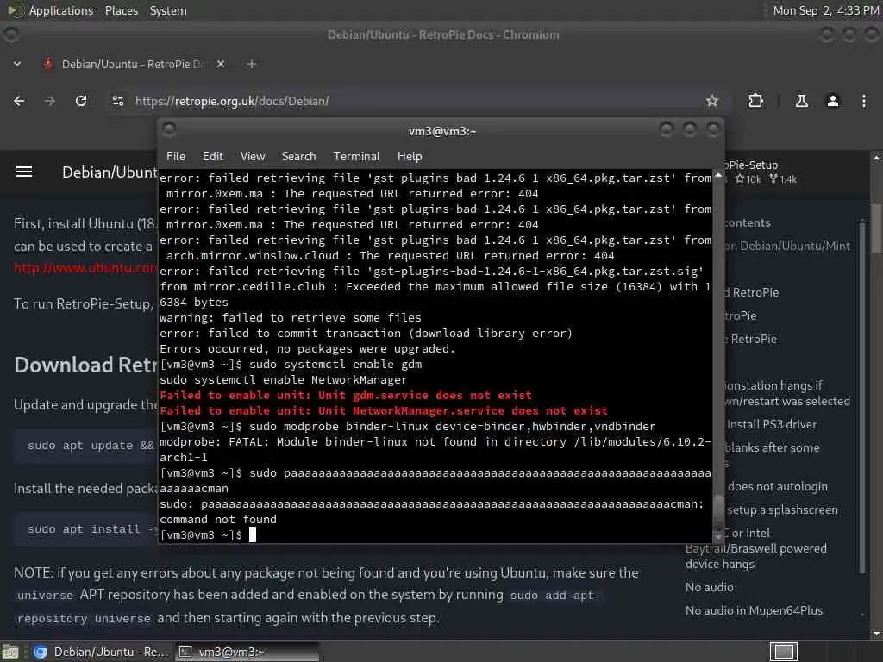The image size is (883, 662).
Task: Open 'does not autologin' contents link
Action: click(778, 486)
